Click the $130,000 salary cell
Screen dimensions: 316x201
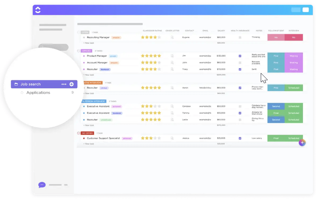(x=221, y=56)
